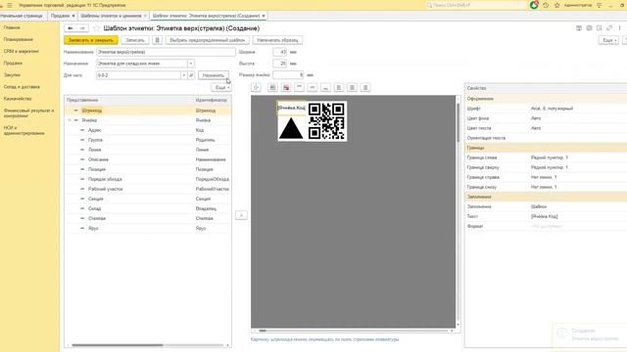627x352 pixels.
Task: Click the insert image toolbar icon
Action: pos(272,87)
